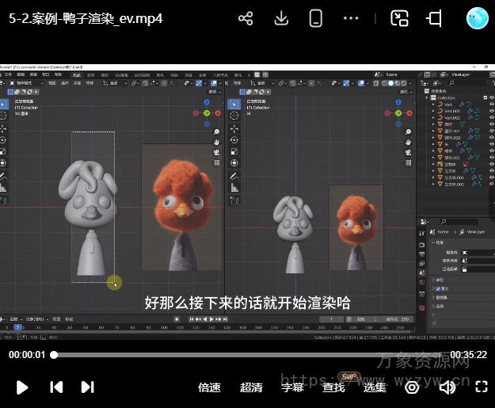The width and height of the screenshot is (495, 408).
Task: Skip to the previous video
Action: [x=56, y=387]
